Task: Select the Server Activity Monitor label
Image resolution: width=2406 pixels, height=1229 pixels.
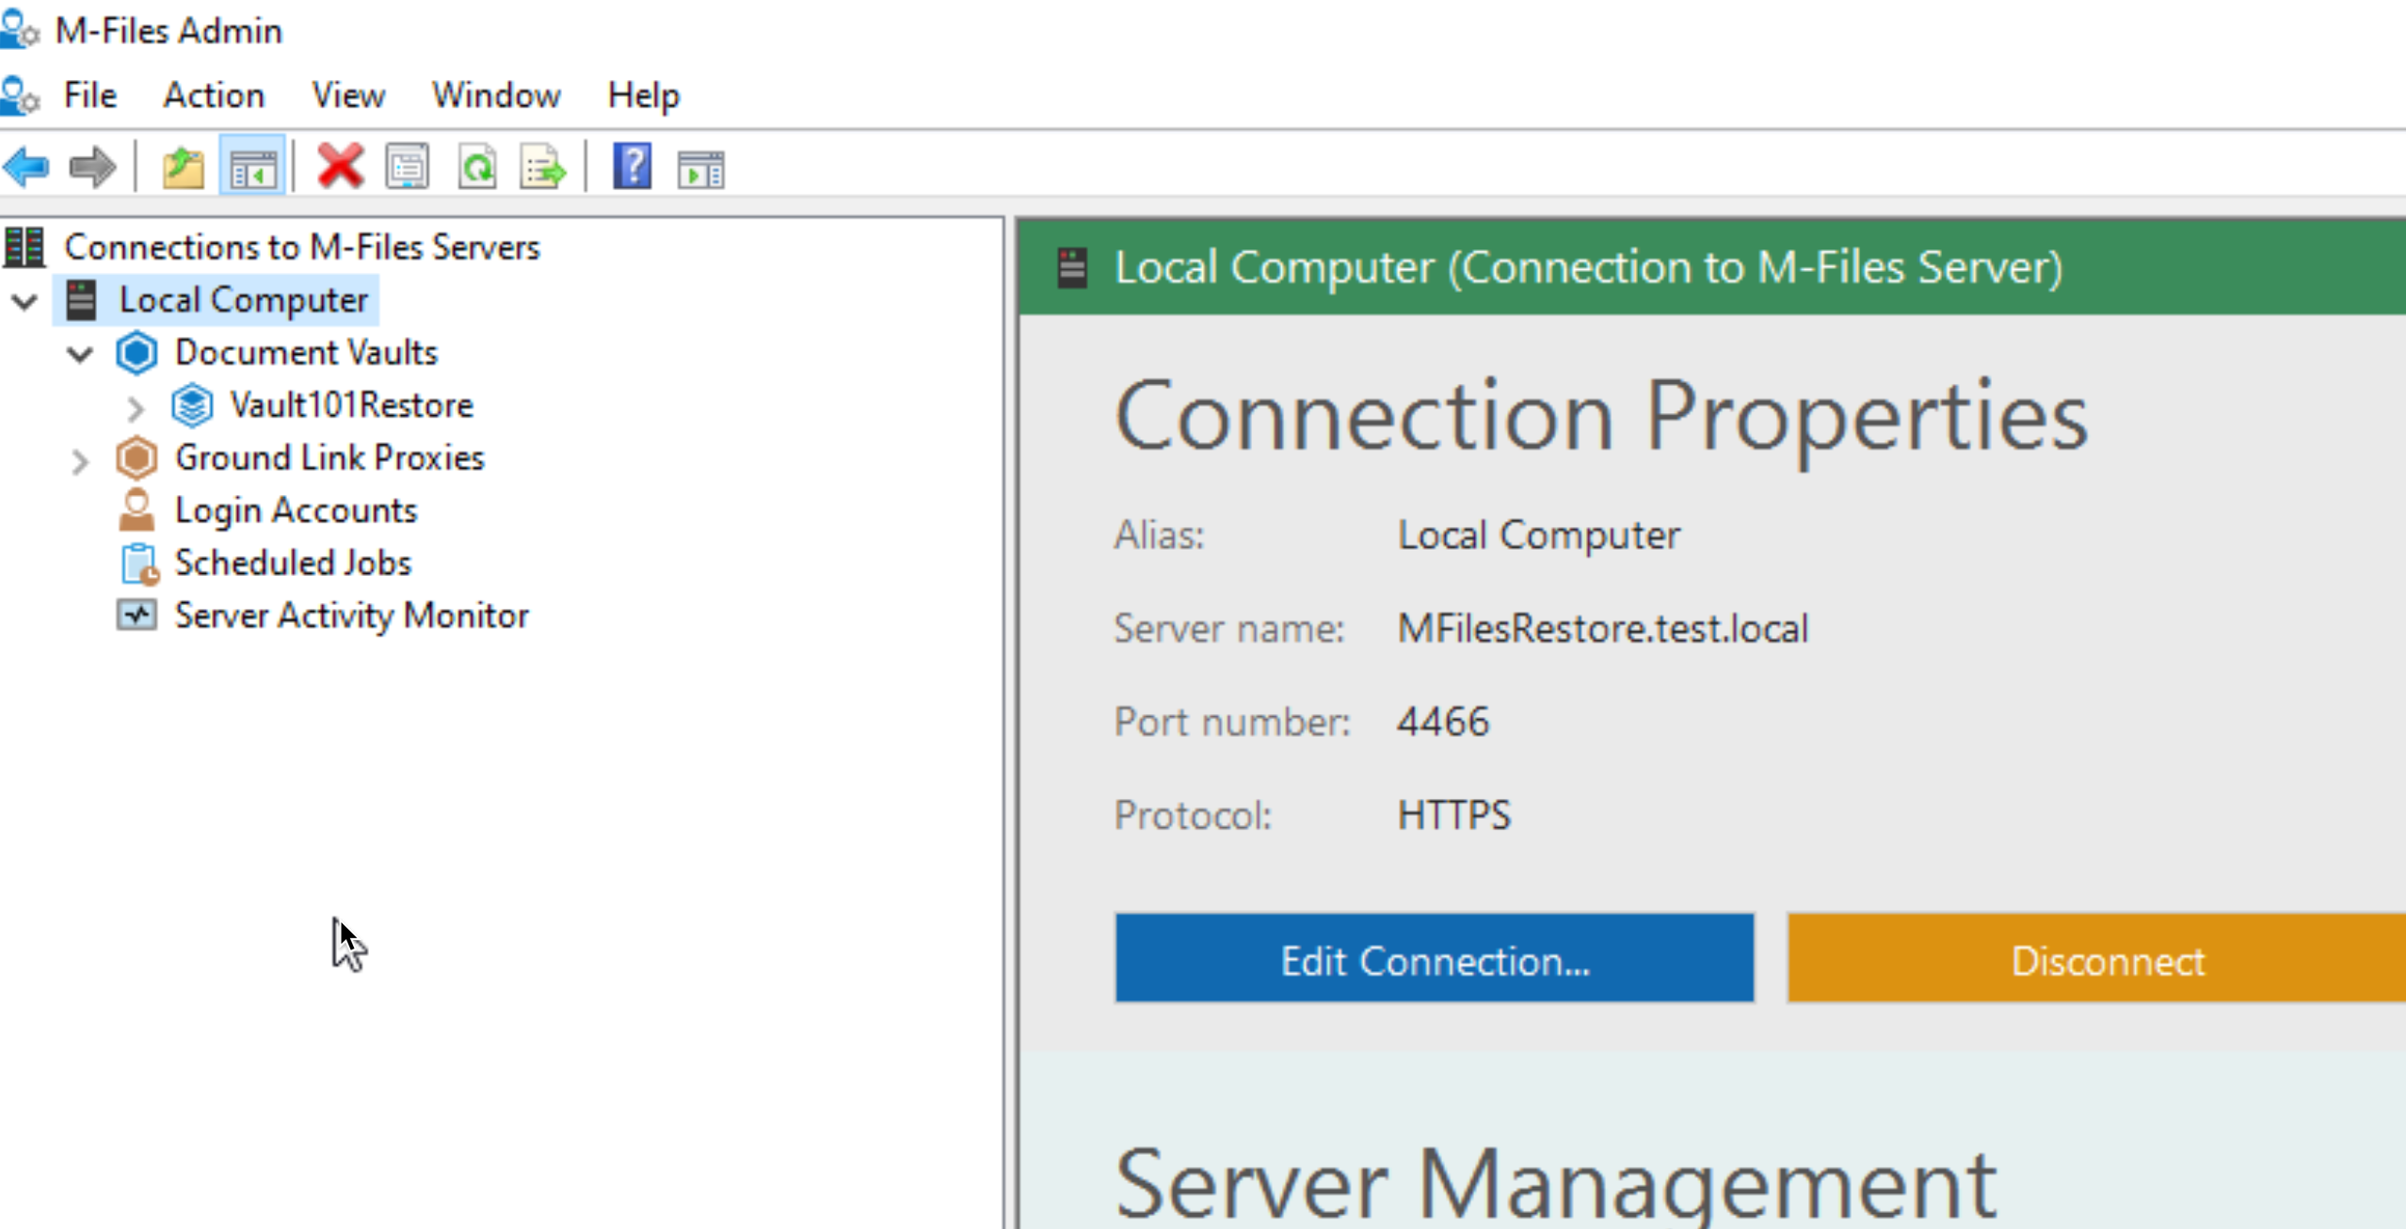Action: click(352, 616)
